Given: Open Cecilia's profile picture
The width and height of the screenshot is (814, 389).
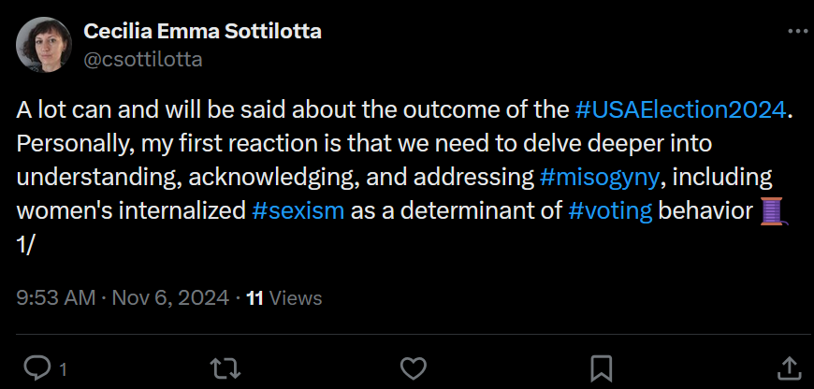Looking at the screenshot, I should [x=41, y=46].
